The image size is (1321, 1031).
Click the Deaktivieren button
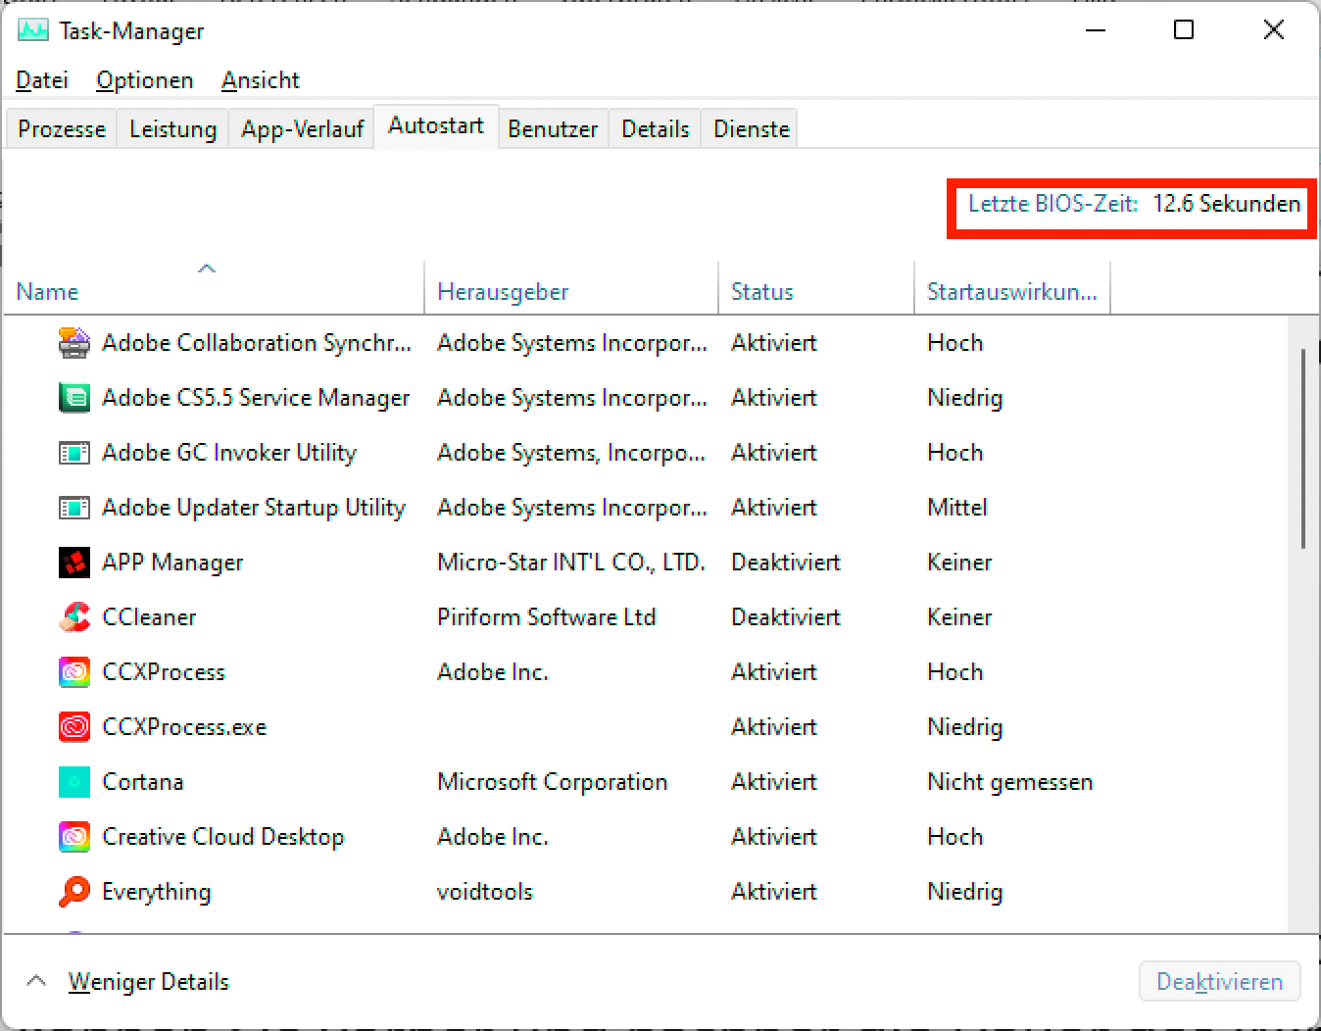click(1219, 982)
